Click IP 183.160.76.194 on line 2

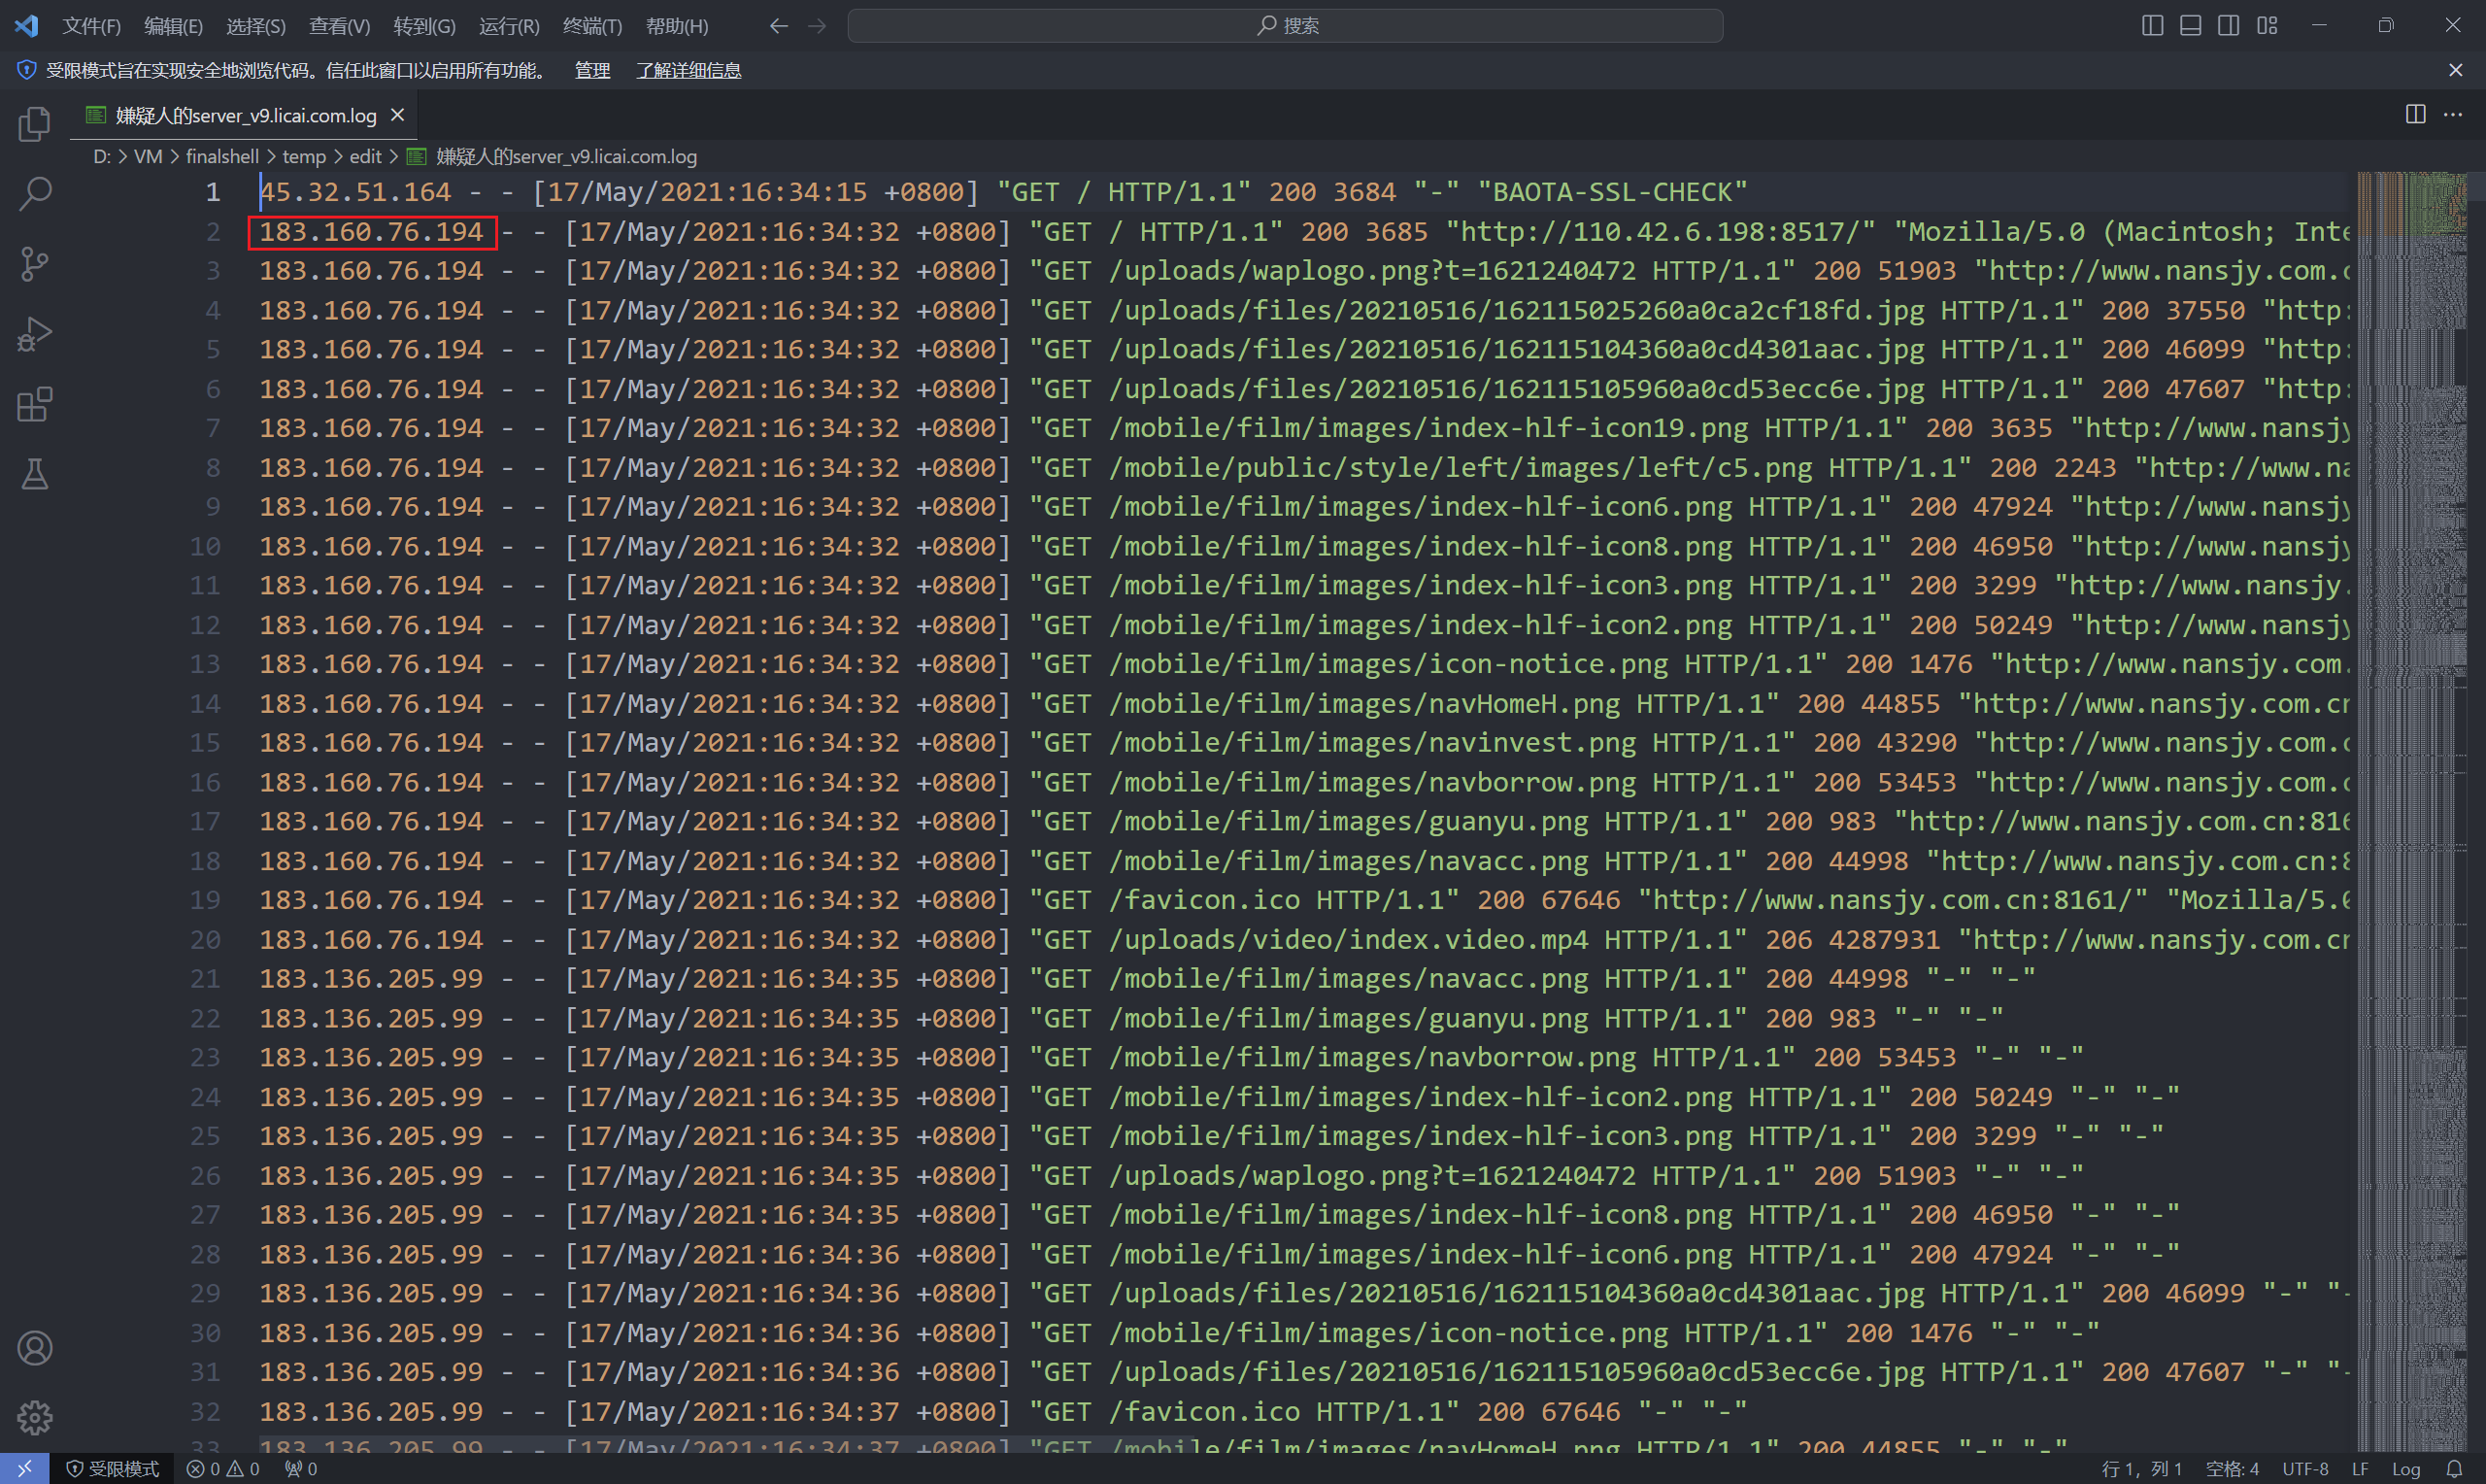pos(372,232)
